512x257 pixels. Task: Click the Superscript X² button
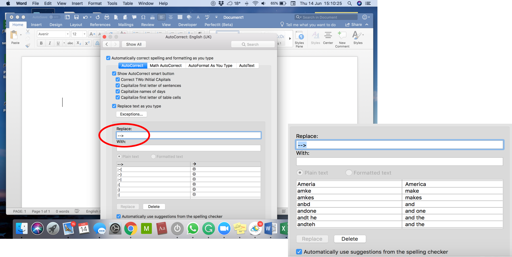[87, 43]
